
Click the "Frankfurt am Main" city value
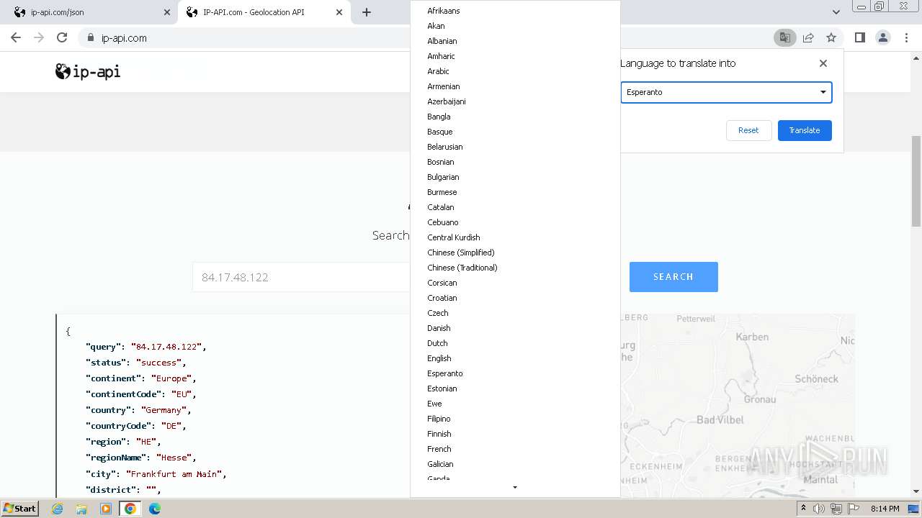coord(176,474)
